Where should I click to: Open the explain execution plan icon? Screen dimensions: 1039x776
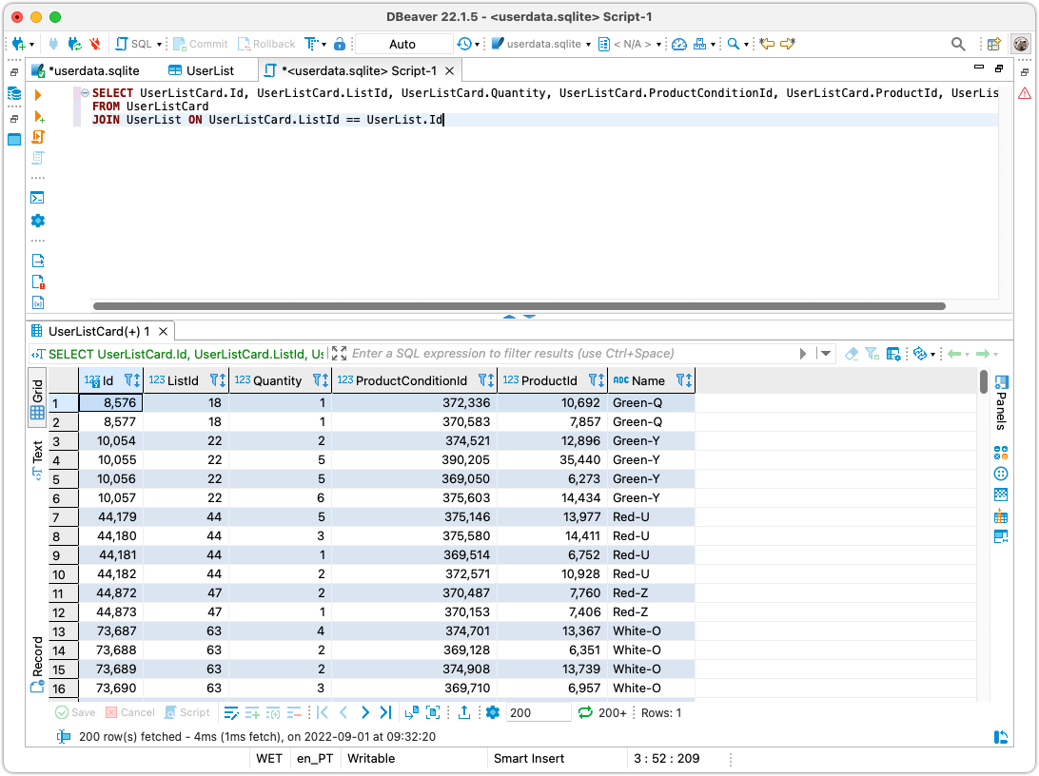[x=38, y=158]
